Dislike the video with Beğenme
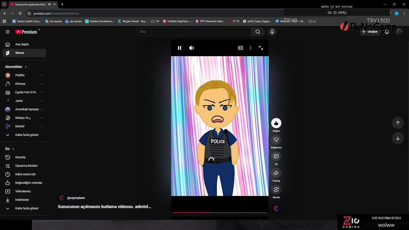Viewport: 409px width, 230px height. [x=276, y=140]
